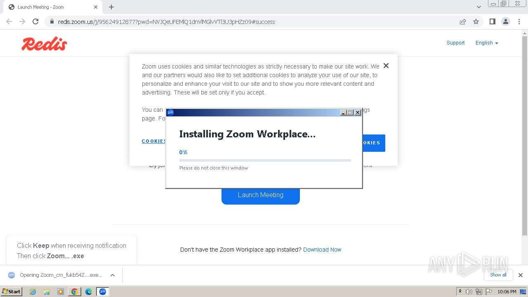Minimize the Chrome browser window
This screenshot has width=528, height=297.
(493, 4)
